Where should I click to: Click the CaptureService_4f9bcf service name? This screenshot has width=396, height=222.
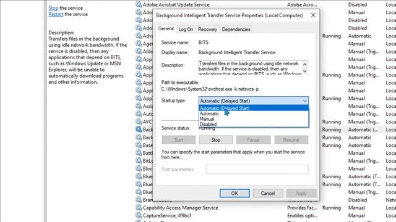coord(167,215)
